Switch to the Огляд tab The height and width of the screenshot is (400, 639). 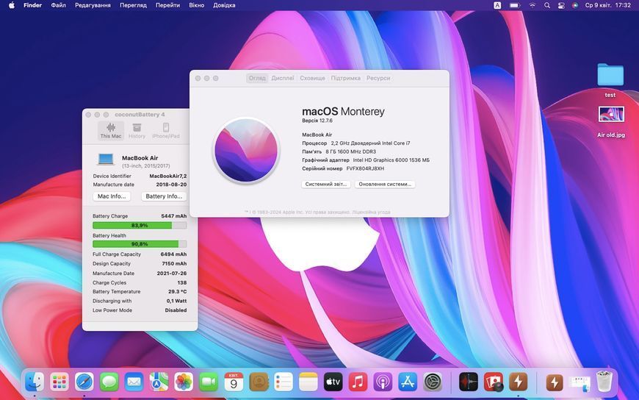(257, 78)
